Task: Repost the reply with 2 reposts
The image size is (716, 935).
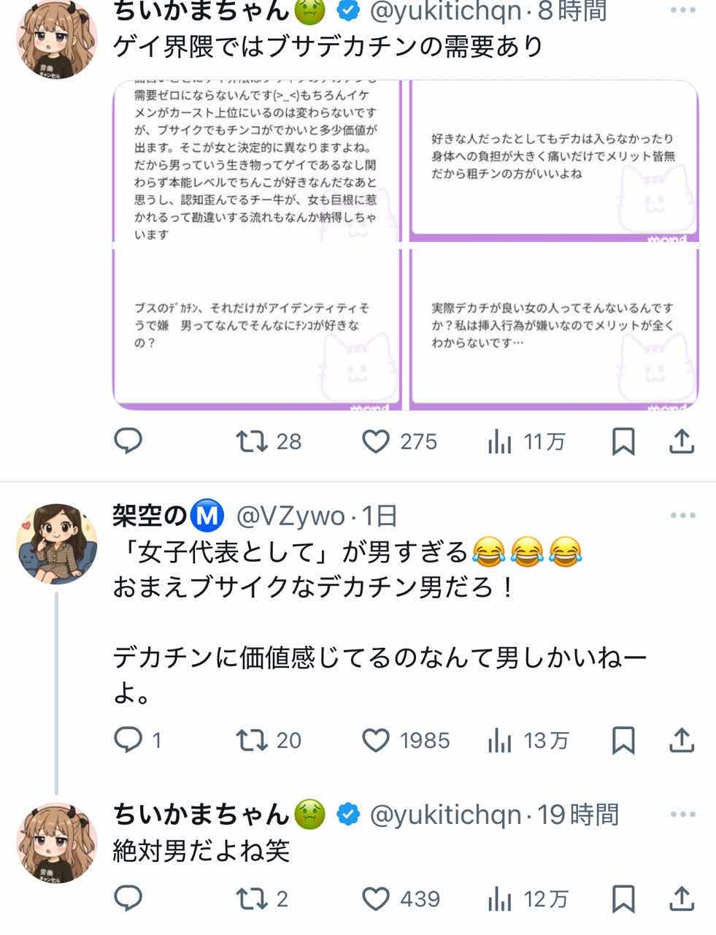Action: coord(263,898)
